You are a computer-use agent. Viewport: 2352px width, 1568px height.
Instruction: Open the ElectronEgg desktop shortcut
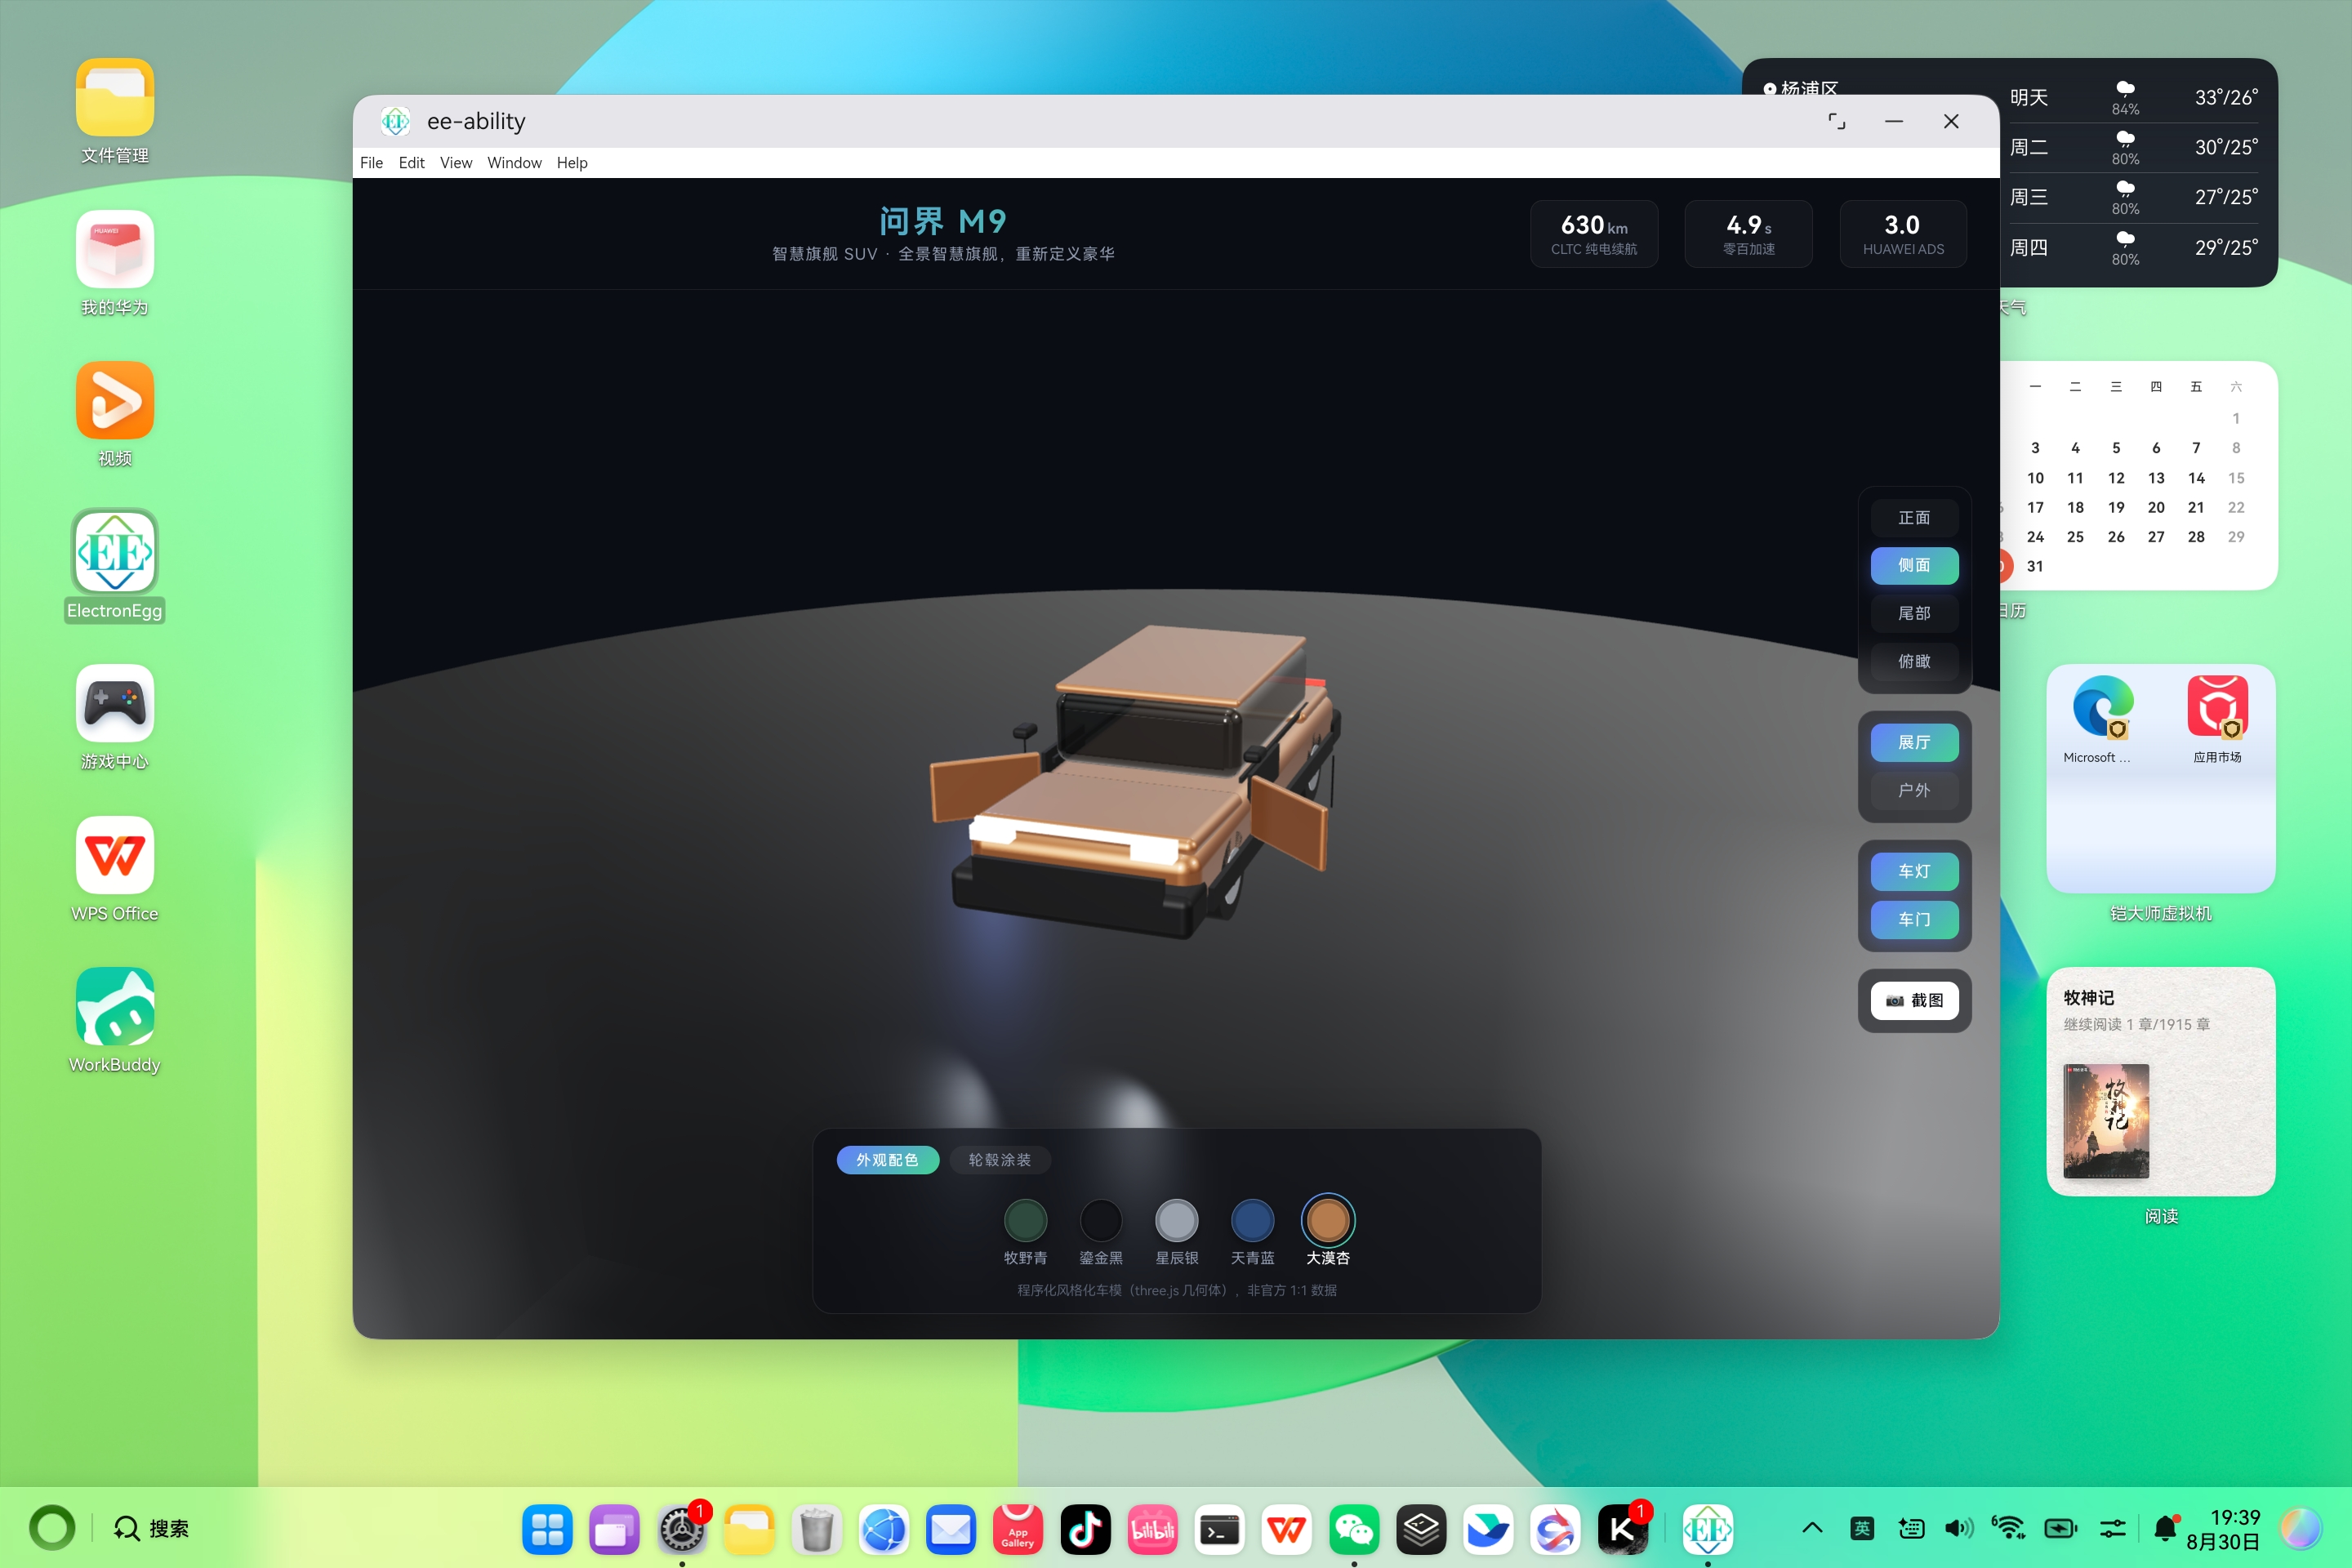click(x=115, y=551)
